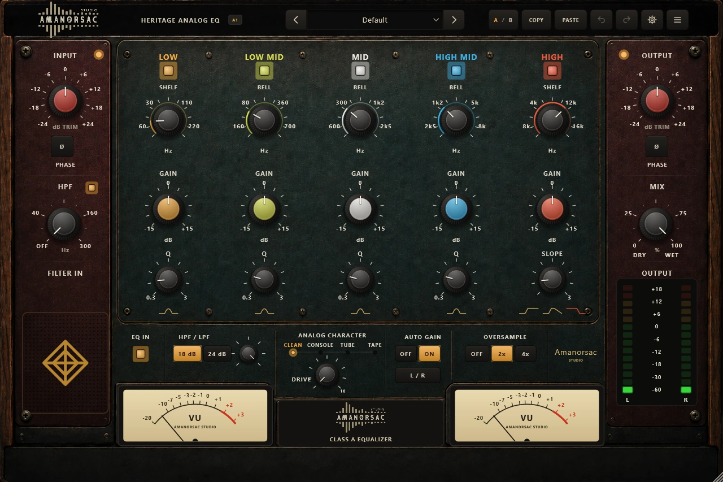Image resolution: width=723 pixels, height=482 pixels.
Task: Click the HIGH MID frequency knob
Action: coord(456,119)
